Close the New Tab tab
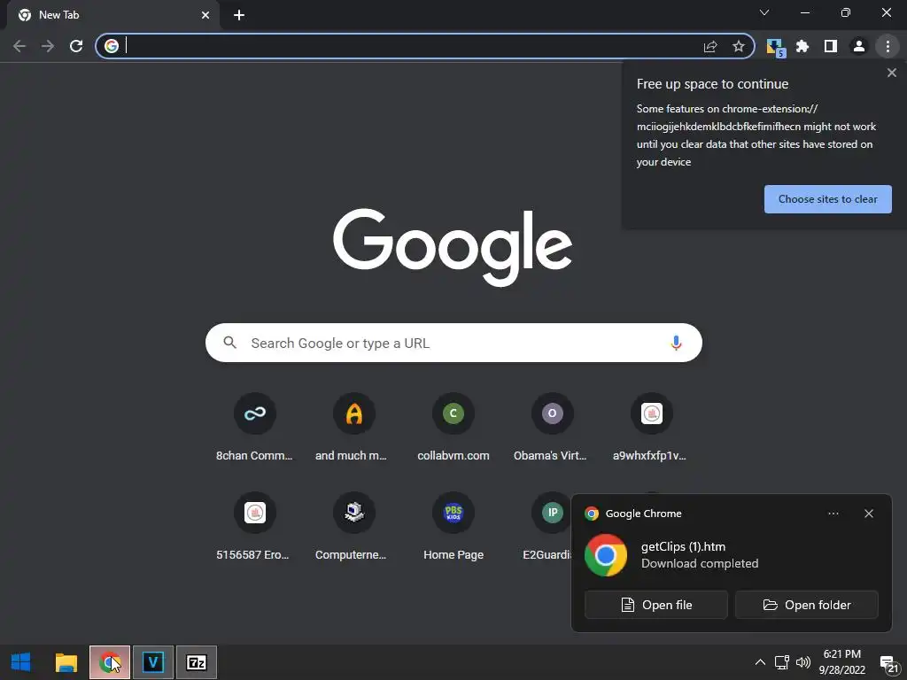The width and height of the screenshot is (907, 680). pos(205,15)
